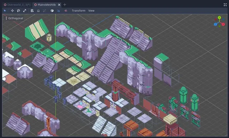Click the red X axis gizmo handle
229x138 pixels.
point(223,24)
